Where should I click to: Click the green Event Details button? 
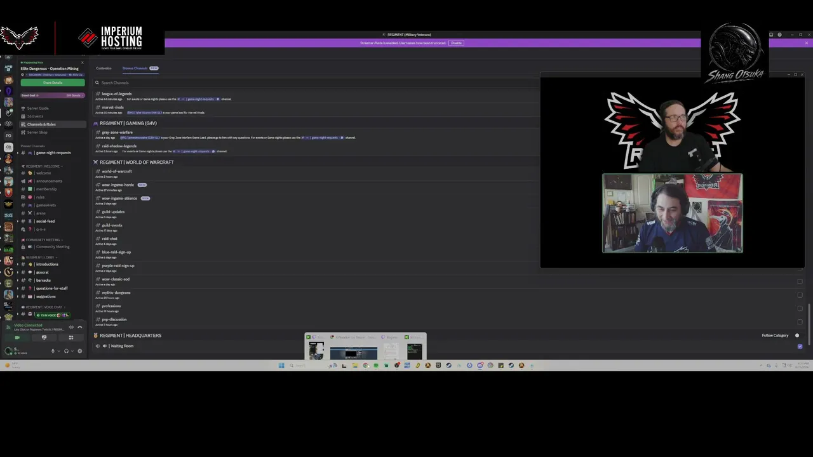(53, 83)
